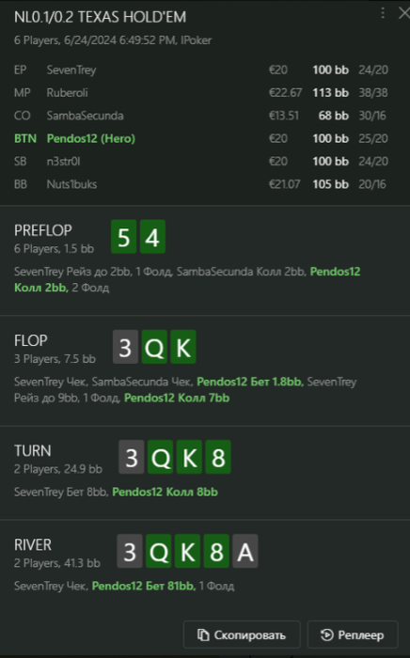The height and width of the screenshot is (658, 410).
Task: Select the green K card on flop
Action: (x=183, y=347)
